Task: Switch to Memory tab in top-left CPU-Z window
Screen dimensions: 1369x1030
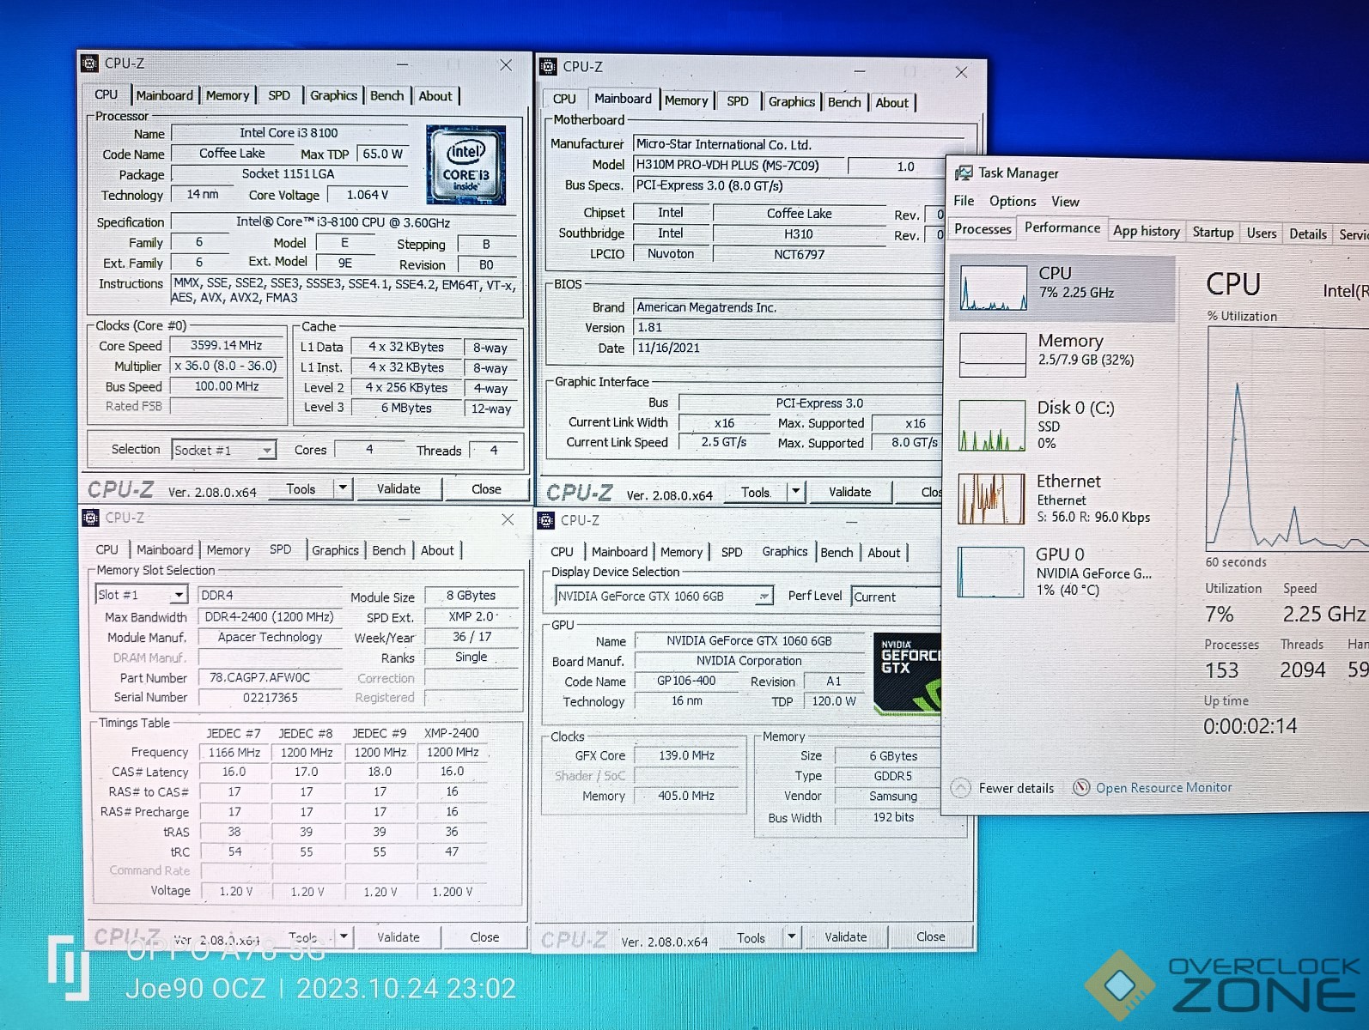Action: pos(228,95)
